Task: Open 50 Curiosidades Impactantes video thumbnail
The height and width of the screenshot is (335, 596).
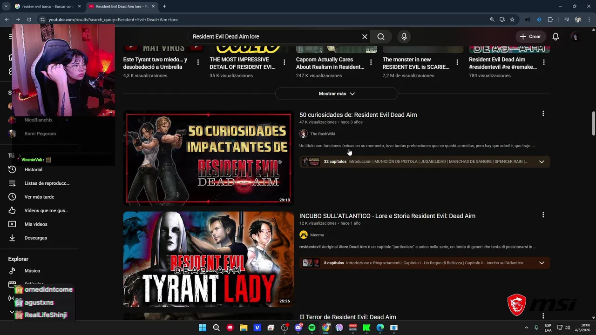Action: pos(209,158)
